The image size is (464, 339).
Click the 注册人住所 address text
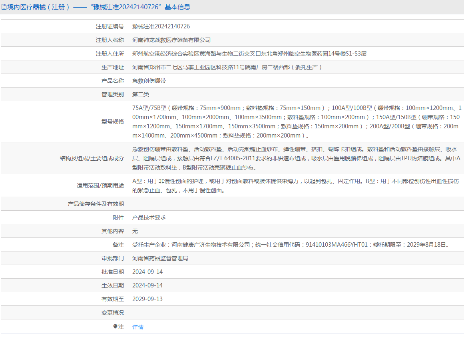pyautogui.click(x=249, y=54)
